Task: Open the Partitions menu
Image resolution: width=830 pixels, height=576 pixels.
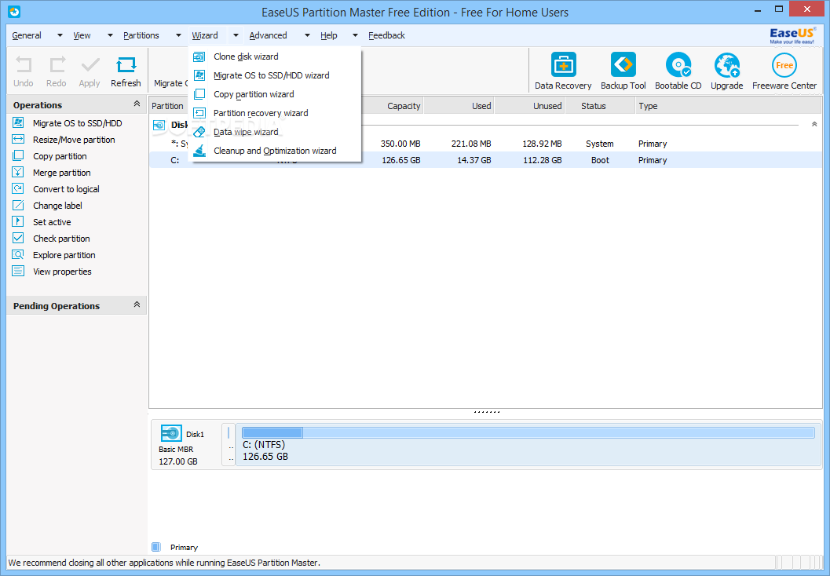Action: 141,35
